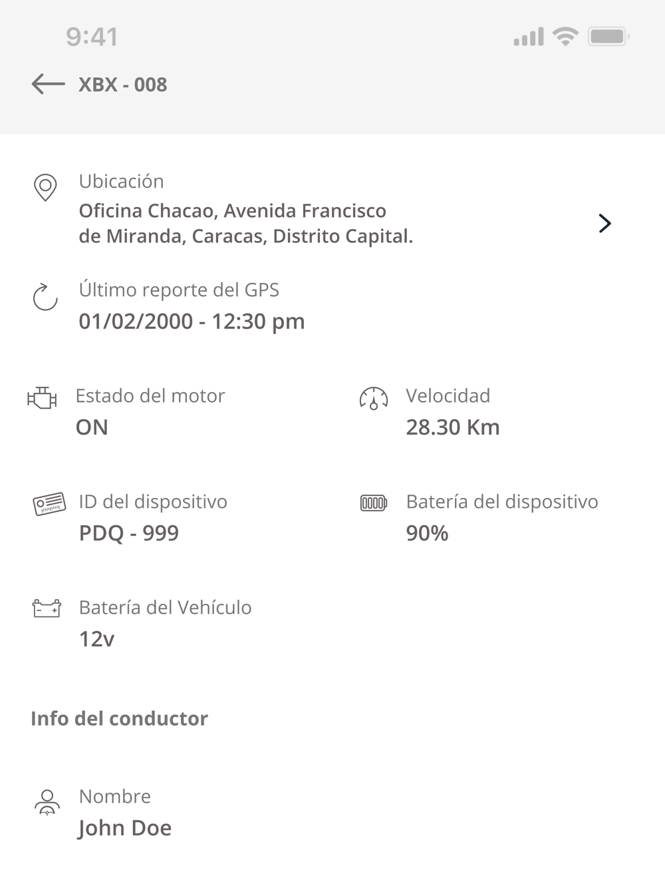Tap the device battery icon
This screenshot has height=888, width=665.
click(x=374, y=503)
